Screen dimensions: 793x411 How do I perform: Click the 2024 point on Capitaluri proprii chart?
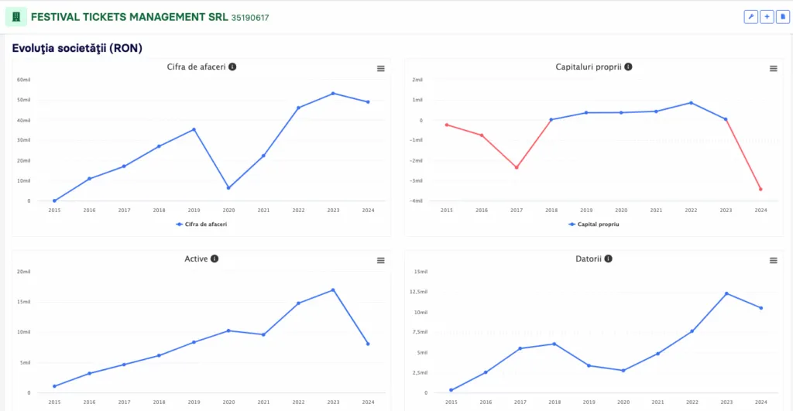(x=760, y=189)
